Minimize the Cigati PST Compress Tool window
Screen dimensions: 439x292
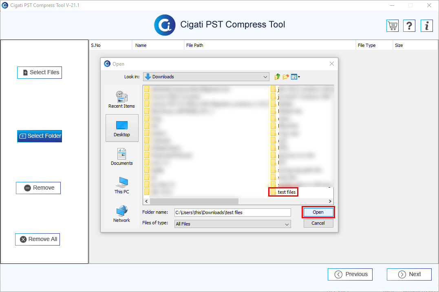tap(392, 5)
